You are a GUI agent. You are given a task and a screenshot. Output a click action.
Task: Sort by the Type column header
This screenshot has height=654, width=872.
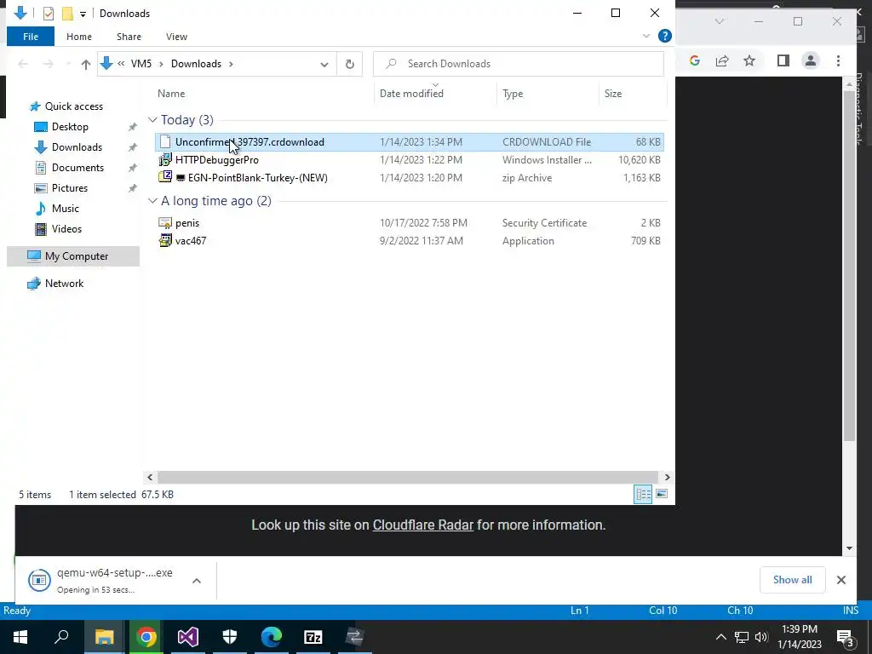512,94
